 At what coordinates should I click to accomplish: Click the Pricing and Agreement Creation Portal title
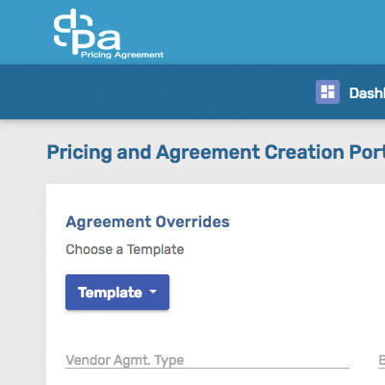coord(216,152)
